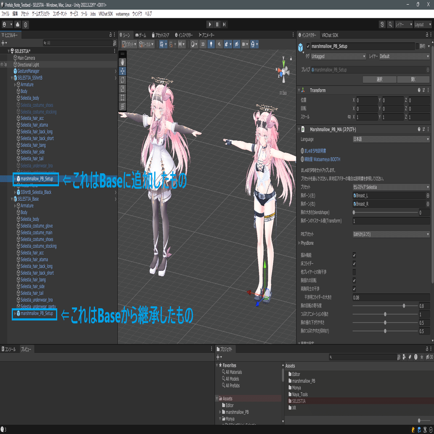The height and width of the screenshot is (434, 434).
Task: Toggle scene view rotation lock icon
Action: [x=291, y=58]
